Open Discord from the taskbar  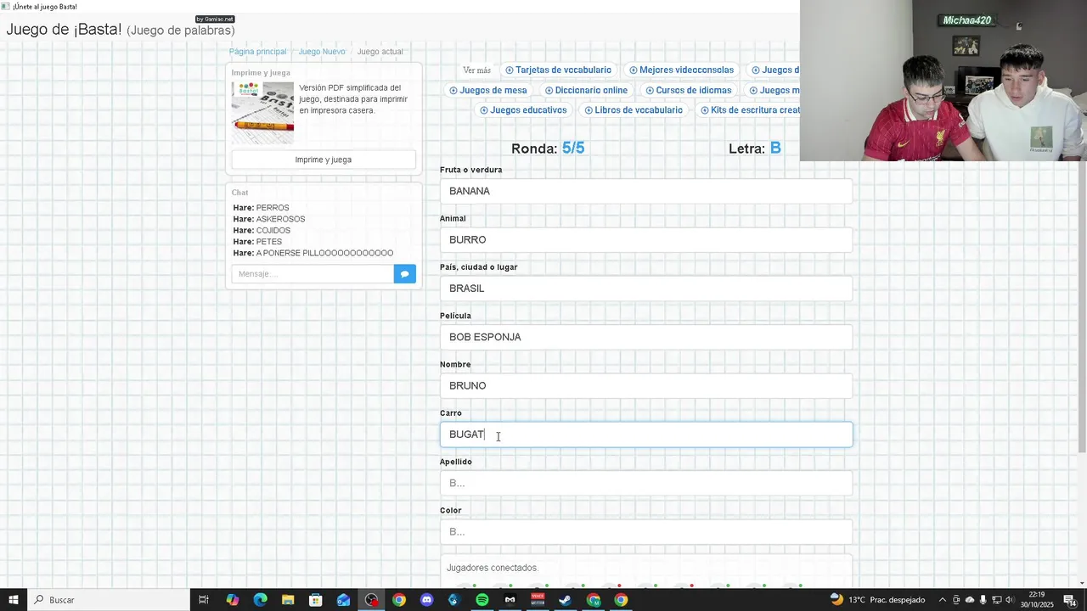(x=427, y=600)
